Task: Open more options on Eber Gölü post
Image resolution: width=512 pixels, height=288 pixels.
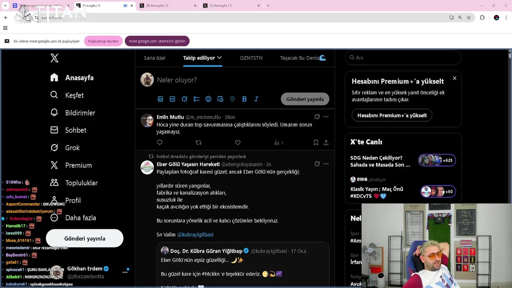Action: (x=326, y=164)
